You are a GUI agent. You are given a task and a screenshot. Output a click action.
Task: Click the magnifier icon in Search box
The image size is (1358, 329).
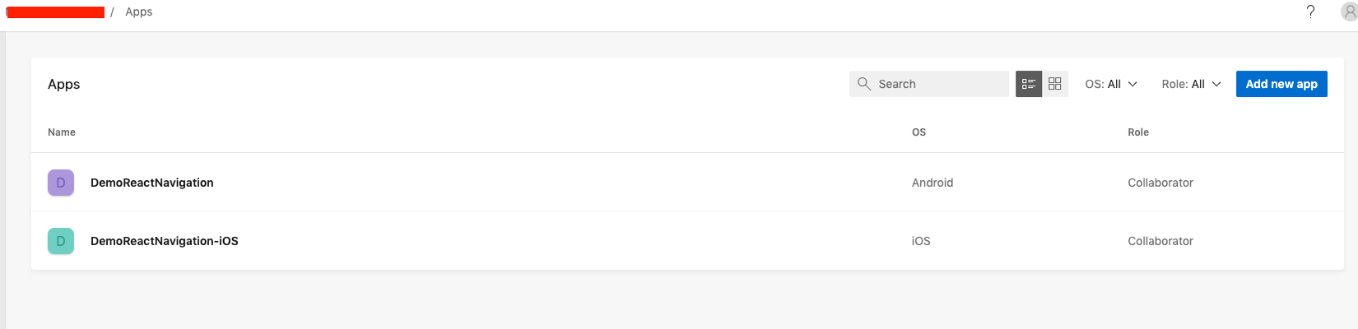coord(864,84)
